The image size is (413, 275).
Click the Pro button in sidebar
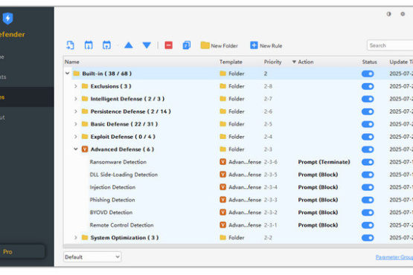(22, 251)
